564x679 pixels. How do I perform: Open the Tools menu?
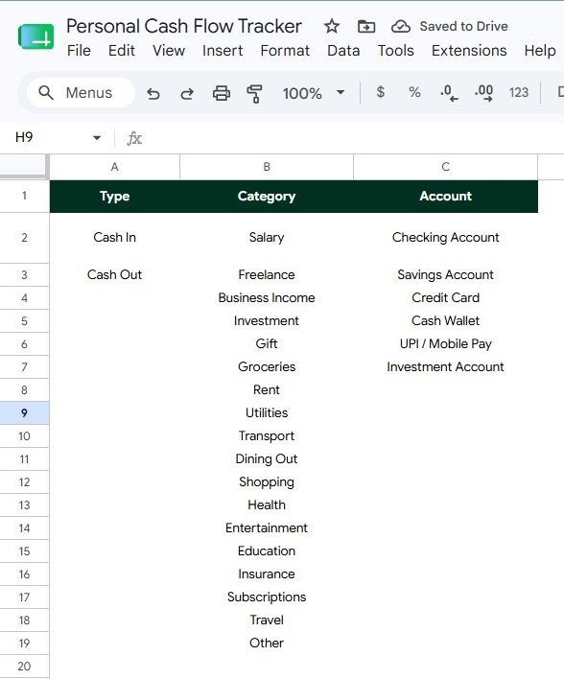[395, 51]
